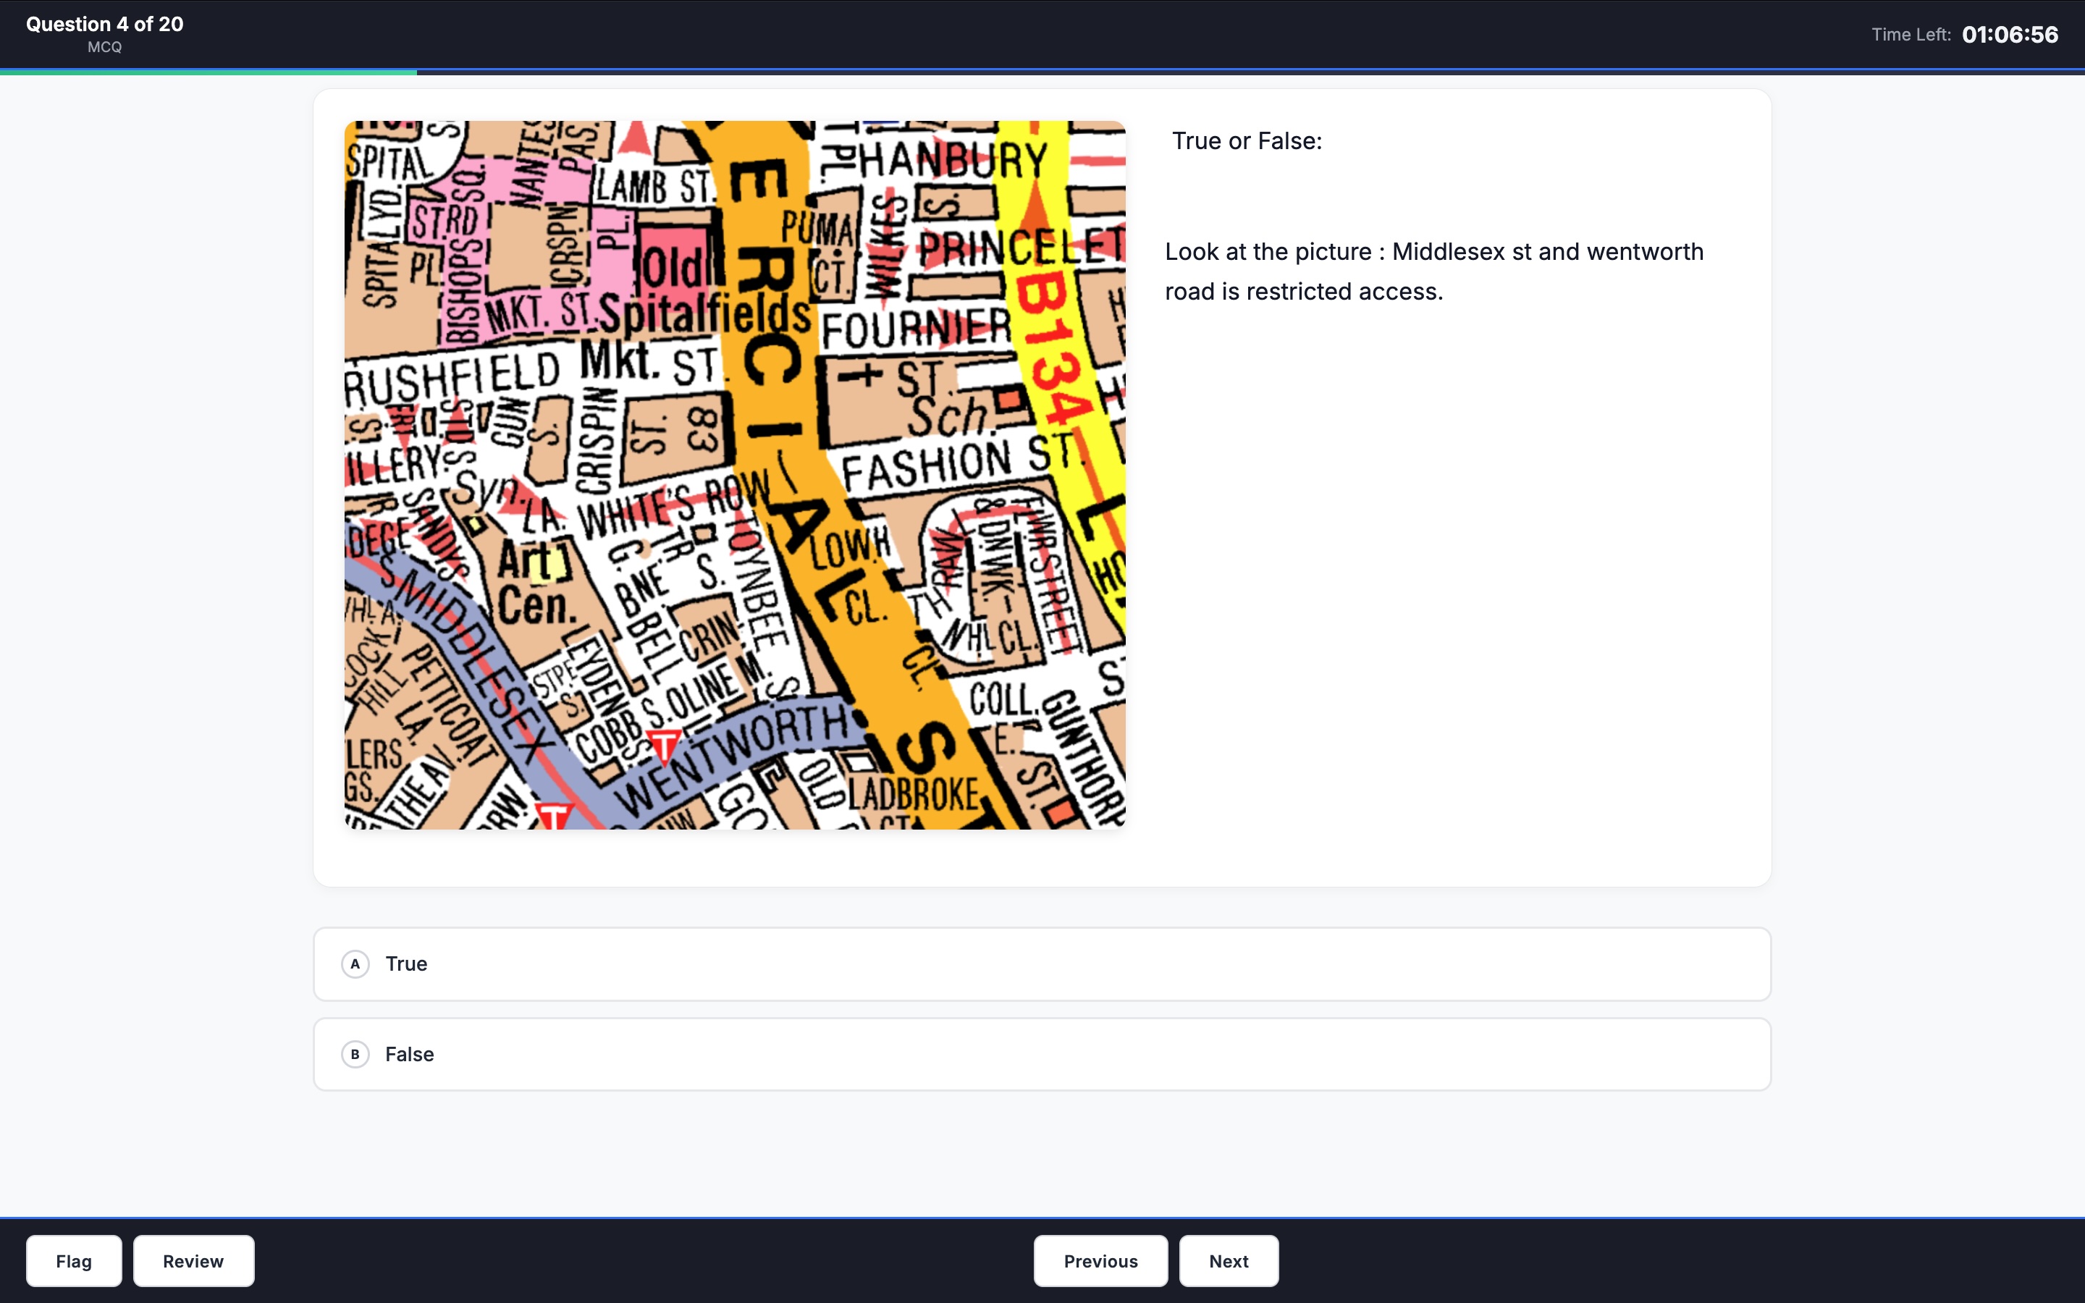The image size is (2085, 1303).
Task: Click the Time Left countdown 01:06:56
Action: 2010,35
